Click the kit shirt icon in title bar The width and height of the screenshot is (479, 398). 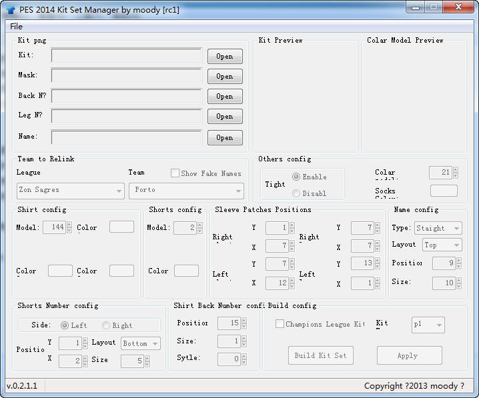coord(11,10)
